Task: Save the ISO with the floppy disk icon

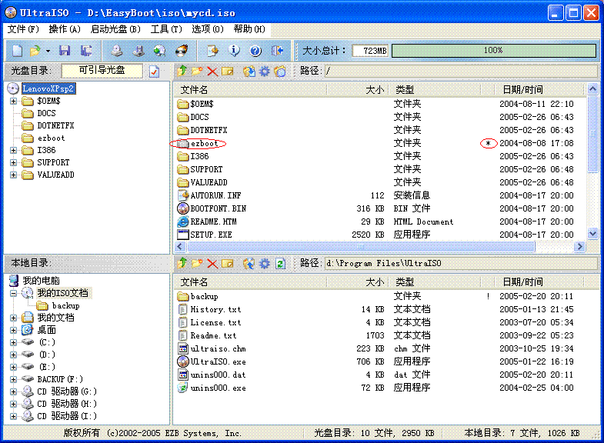Action: (65, 51)
